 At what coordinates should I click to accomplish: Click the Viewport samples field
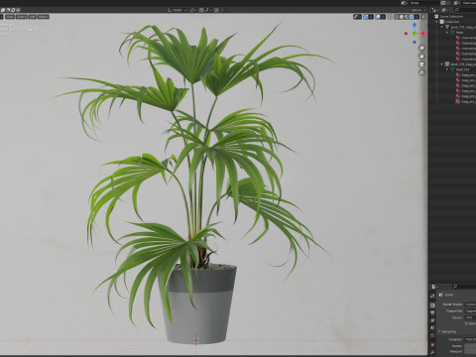click(470, 351)
